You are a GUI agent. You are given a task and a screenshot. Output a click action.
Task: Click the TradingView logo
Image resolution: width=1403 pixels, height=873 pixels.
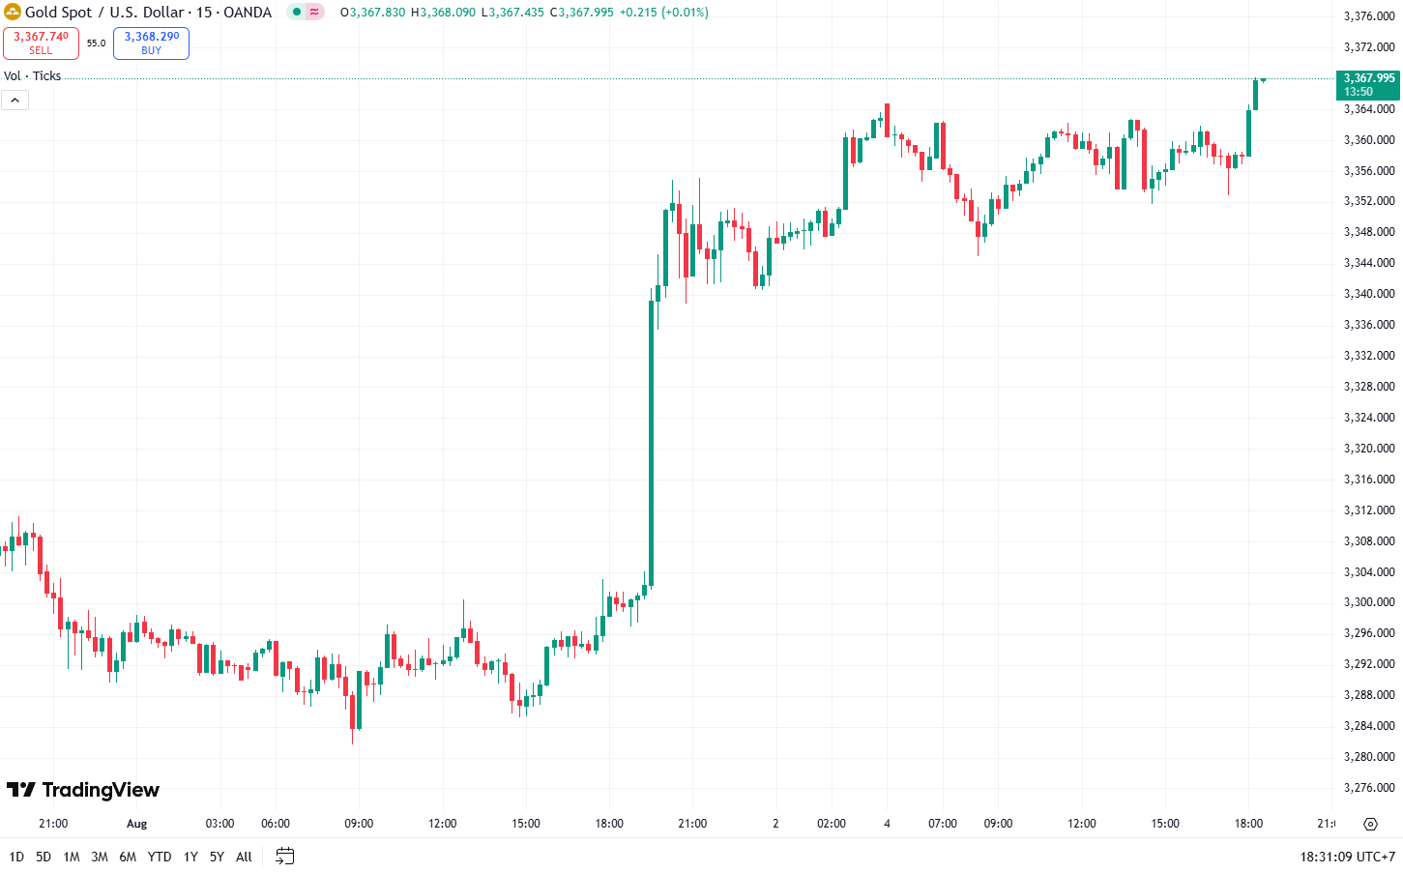(83, 790)
